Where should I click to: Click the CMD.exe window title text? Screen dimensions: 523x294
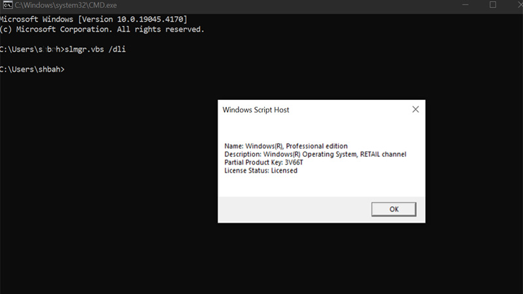(66, 5)
